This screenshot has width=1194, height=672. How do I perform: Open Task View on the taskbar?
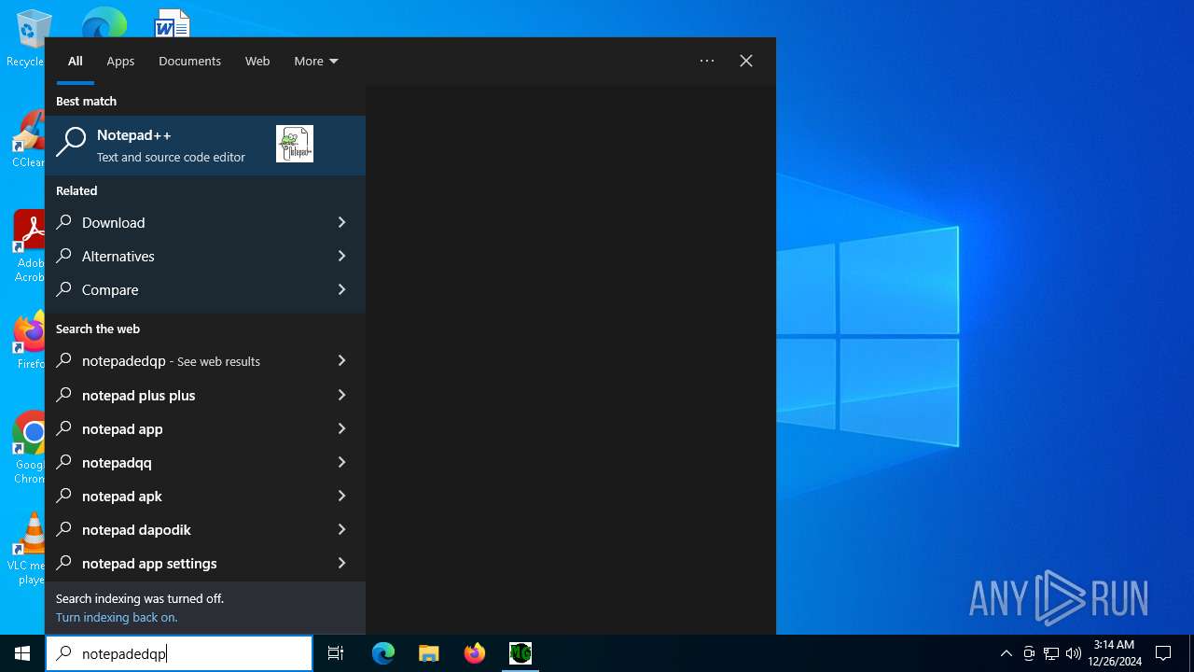[336, 653]
